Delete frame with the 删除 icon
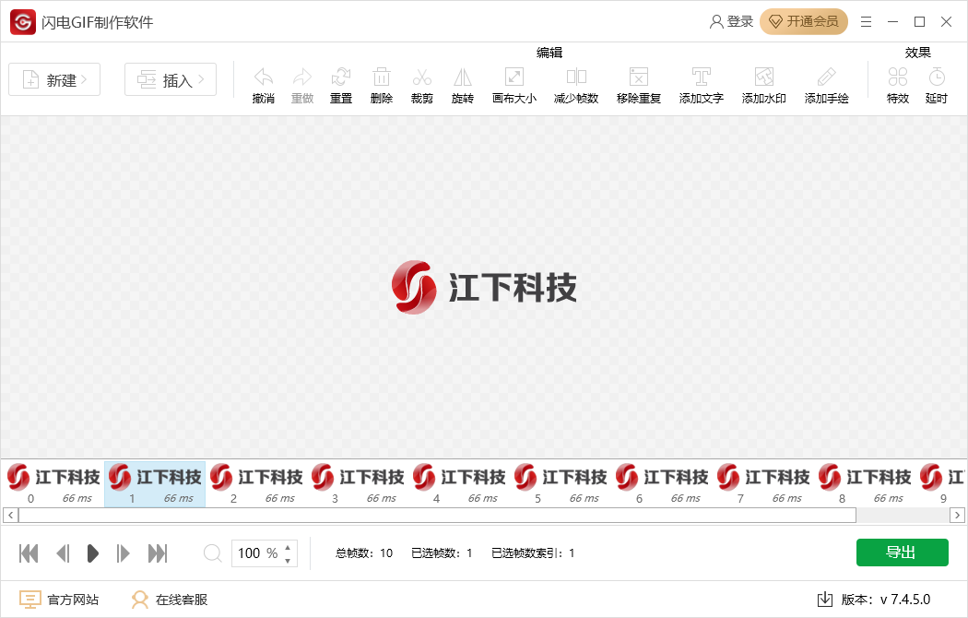 click(x=382, y=77)
